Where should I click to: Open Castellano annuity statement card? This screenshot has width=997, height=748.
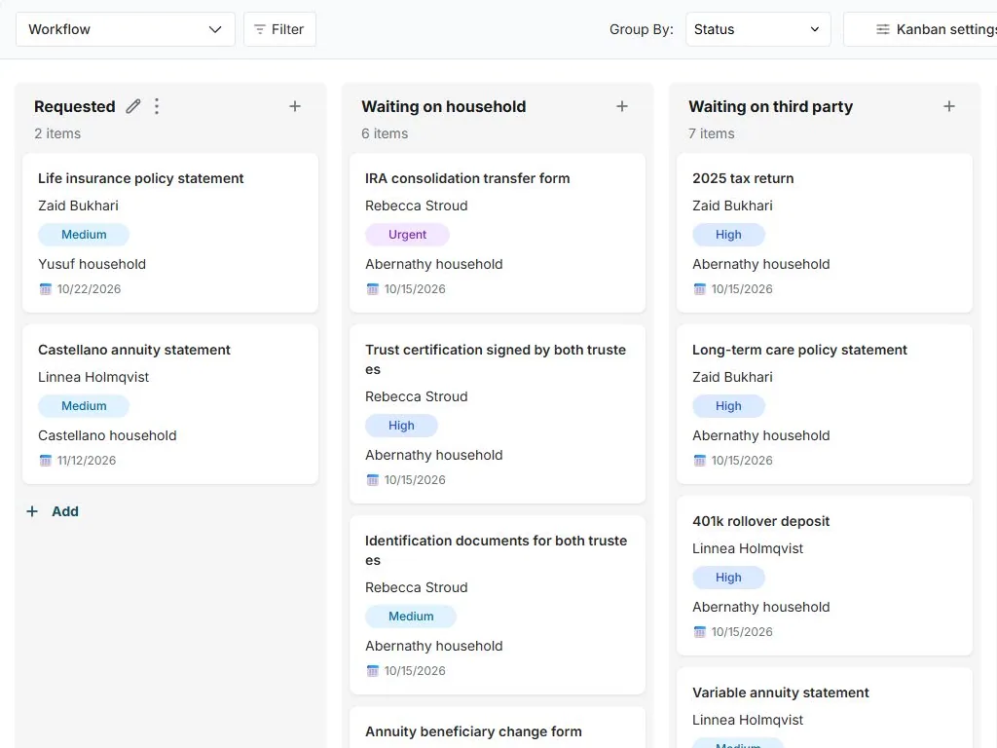[170, 404]
